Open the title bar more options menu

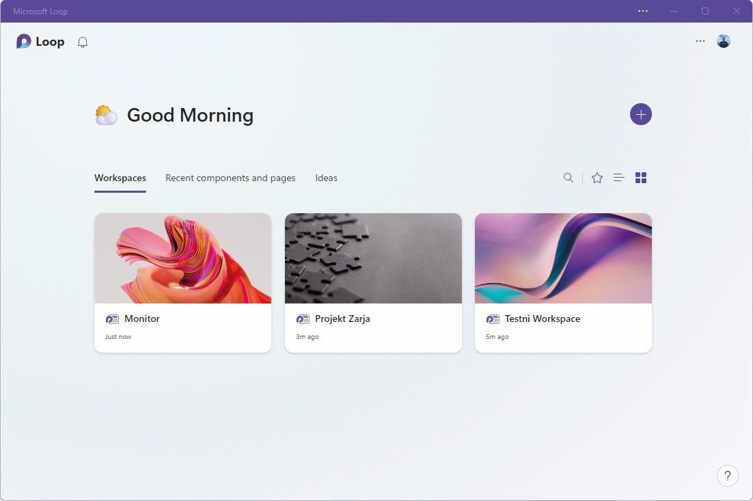click(x=643, y=11)
